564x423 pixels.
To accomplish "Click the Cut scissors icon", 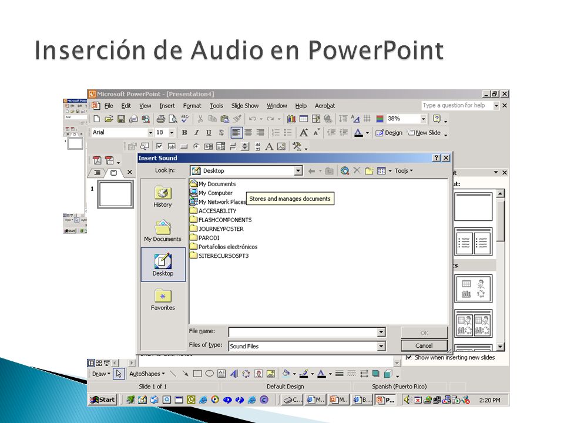I will pyautogui.click(x=200, y=119).
